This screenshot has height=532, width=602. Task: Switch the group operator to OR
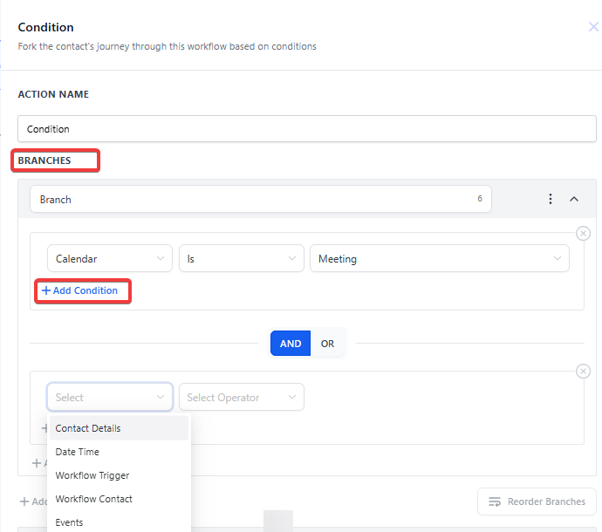tap(327, 344)
